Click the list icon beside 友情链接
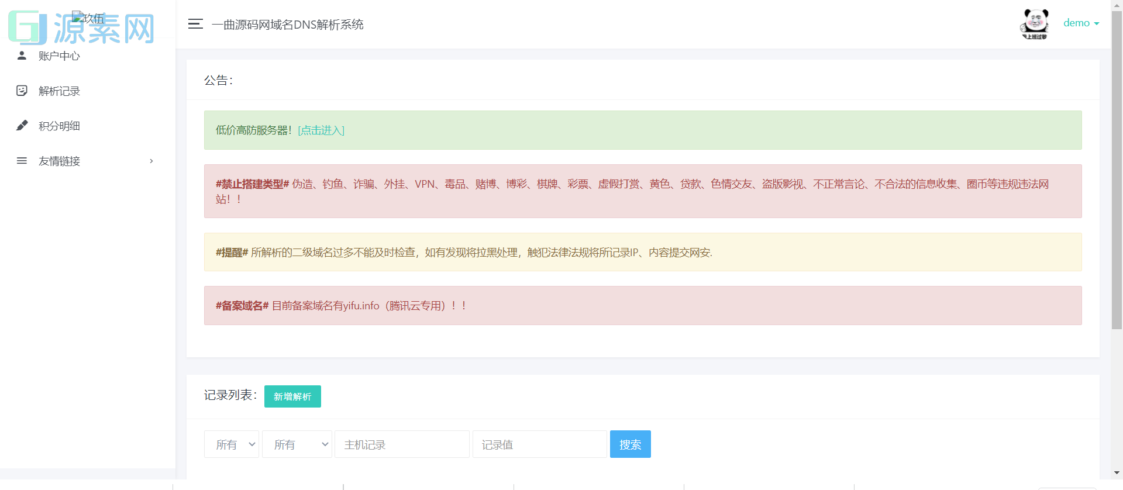 [22, 161]
